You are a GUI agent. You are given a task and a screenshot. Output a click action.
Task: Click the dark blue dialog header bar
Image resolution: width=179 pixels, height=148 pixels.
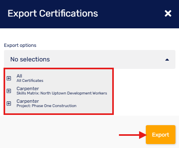(90, 14)
